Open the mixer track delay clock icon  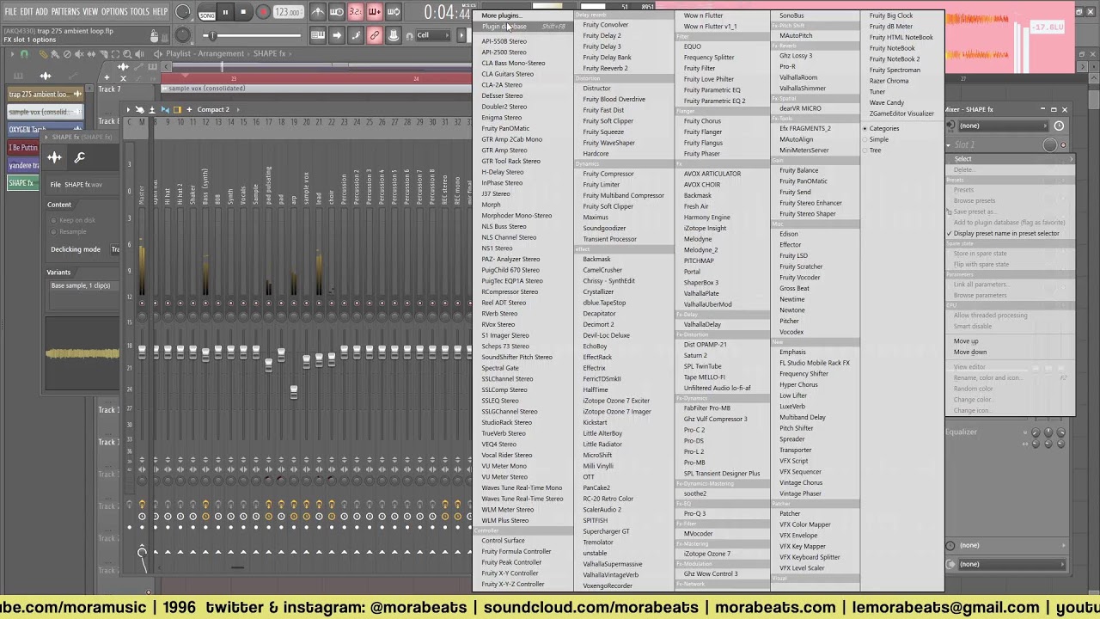point(1059,126)
